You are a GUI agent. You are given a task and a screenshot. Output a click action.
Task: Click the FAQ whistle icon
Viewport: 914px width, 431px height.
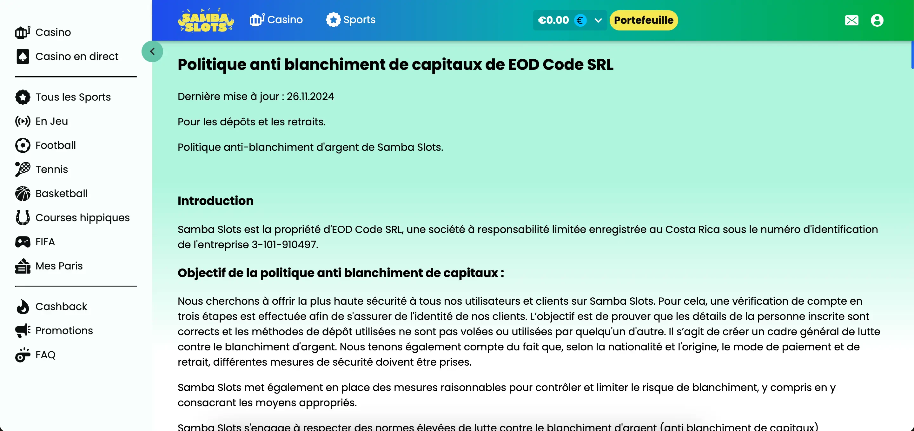(23, 355)
